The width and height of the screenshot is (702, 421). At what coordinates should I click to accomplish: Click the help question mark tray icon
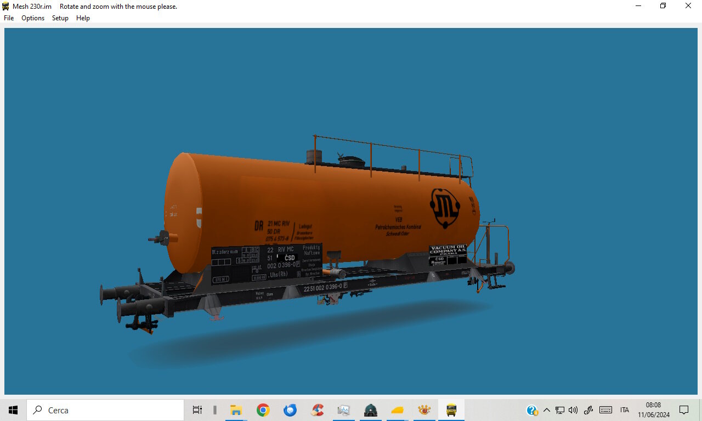[x=532, y=410]
